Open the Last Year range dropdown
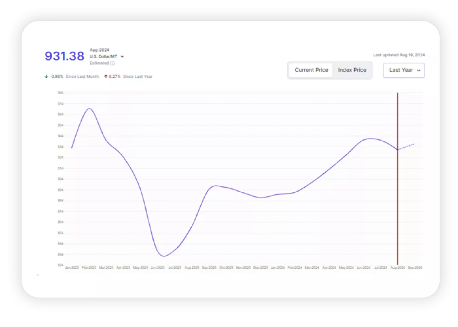Image resolution: width=458 pixels, height=327 pixels. (404, 70)
